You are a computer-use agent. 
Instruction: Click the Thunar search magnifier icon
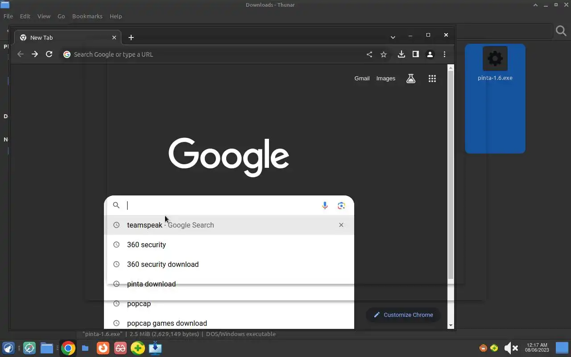(561, 31)
